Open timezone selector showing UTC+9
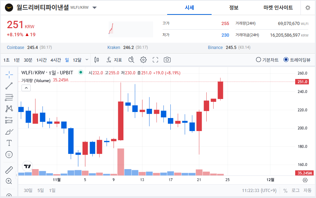Image resolution: width=316 pixels, height=198 pixels. point(259,190)
